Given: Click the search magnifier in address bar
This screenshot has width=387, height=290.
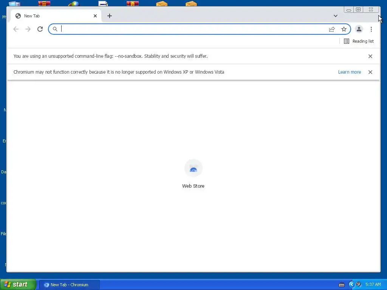Looking at the screenshot, I should 55,29.
